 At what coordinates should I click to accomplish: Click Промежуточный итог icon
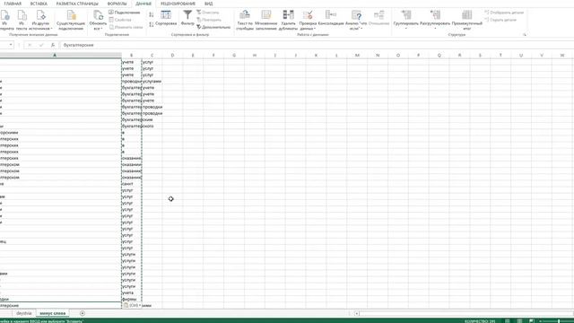coord(466,20)
